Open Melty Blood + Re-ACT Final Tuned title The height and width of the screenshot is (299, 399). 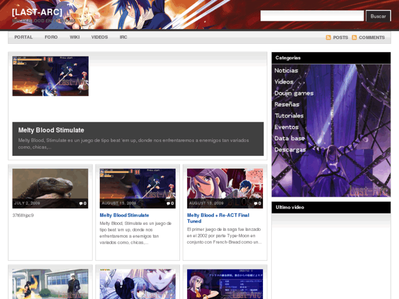point(218,218)
